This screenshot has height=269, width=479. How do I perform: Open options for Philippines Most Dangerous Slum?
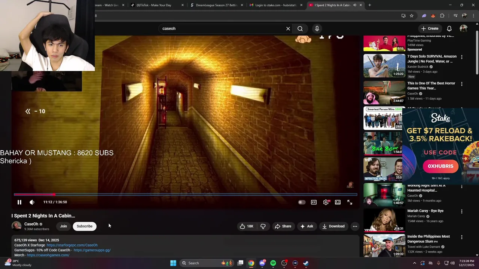pyautogui.click(x=462, y=237)
